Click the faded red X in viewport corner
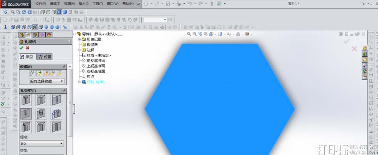 (x=354, y=49)
